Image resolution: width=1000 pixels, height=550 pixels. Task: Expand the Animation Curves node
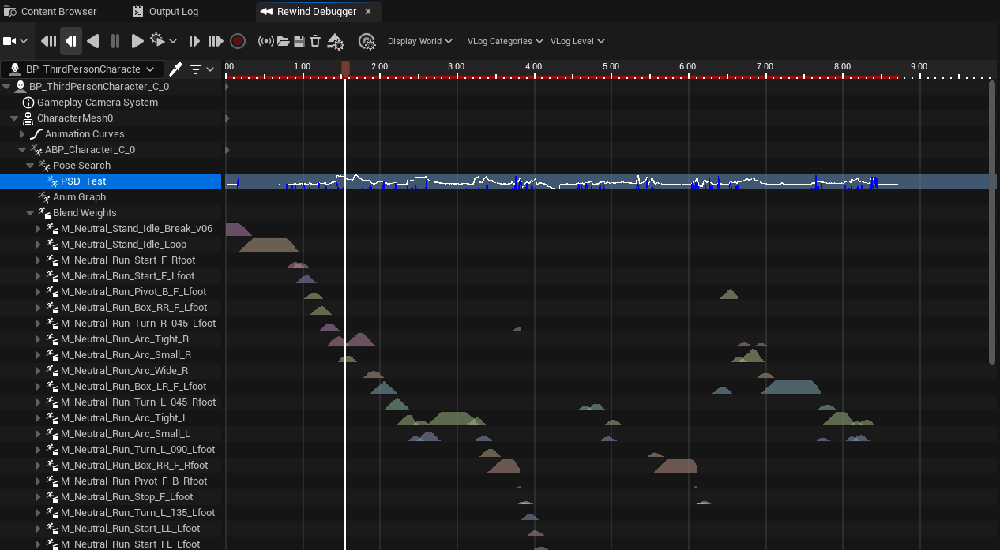(x=23, y=134)
